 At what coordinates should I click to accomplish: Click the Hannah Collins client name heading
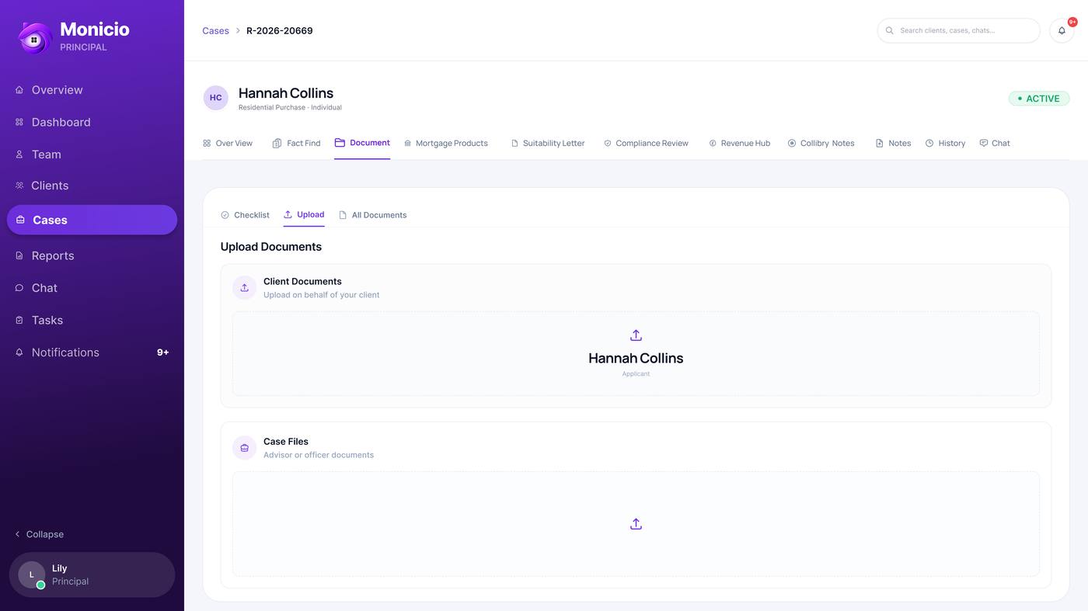coord(286,93)
